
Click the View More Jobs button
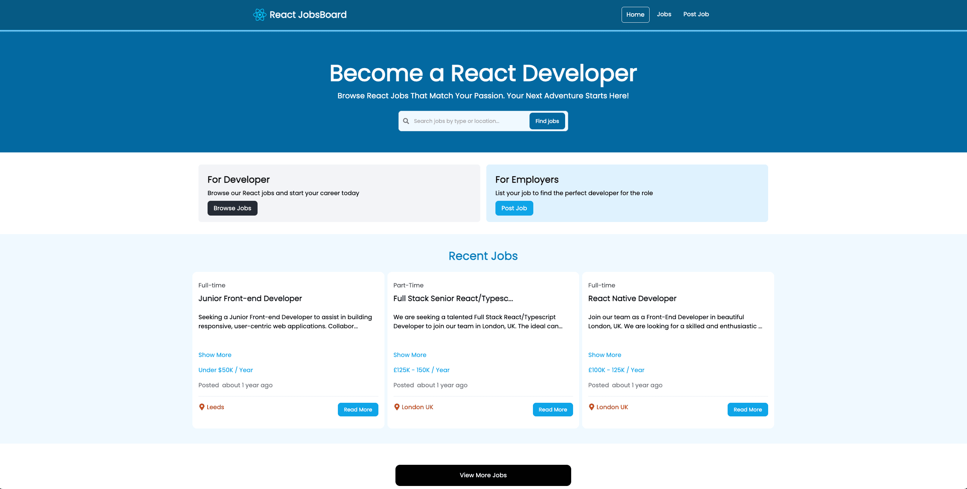[483, 475]
